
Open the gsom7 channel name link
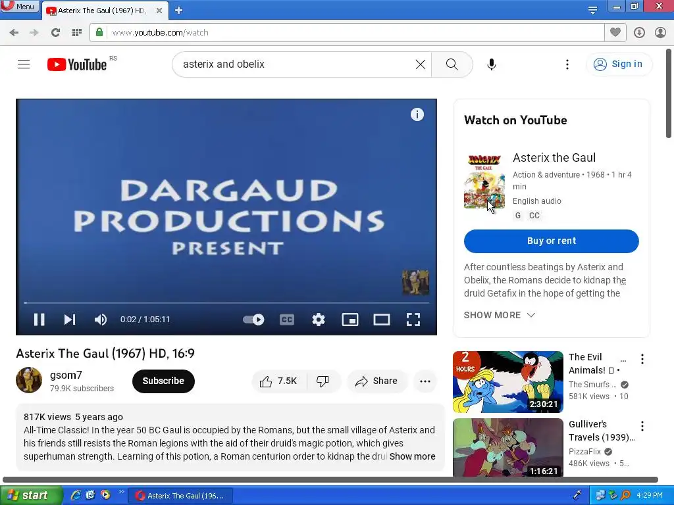pos(66,375)
